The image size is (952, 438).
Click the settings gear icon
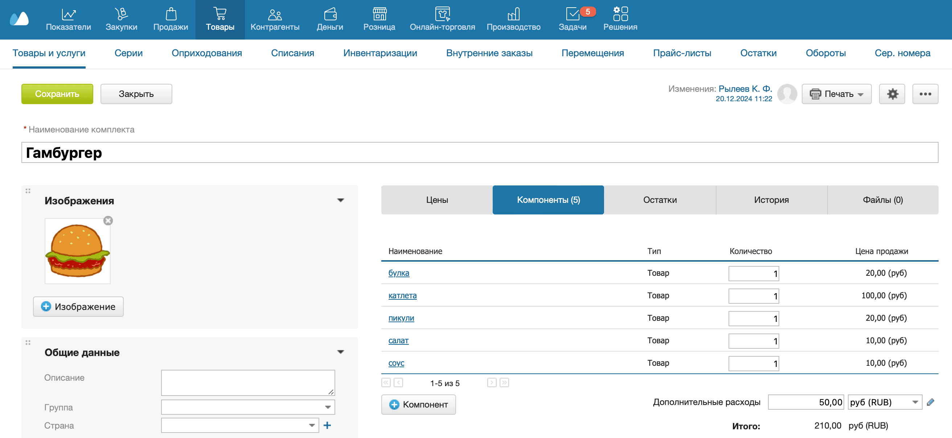click(892, 94)
